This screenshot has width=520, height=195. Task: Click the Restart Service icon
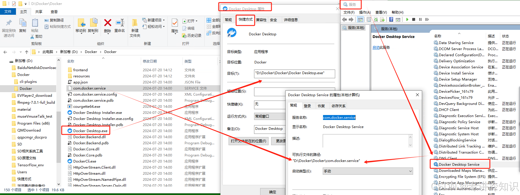pyautogui.click(x=427, y=19)
